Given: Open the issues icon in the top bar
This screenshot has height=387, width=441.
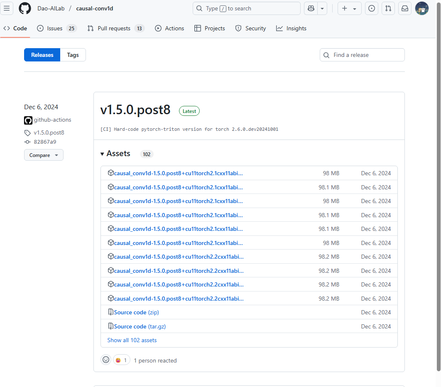Looking at the screenshot, I should (371, 8).
